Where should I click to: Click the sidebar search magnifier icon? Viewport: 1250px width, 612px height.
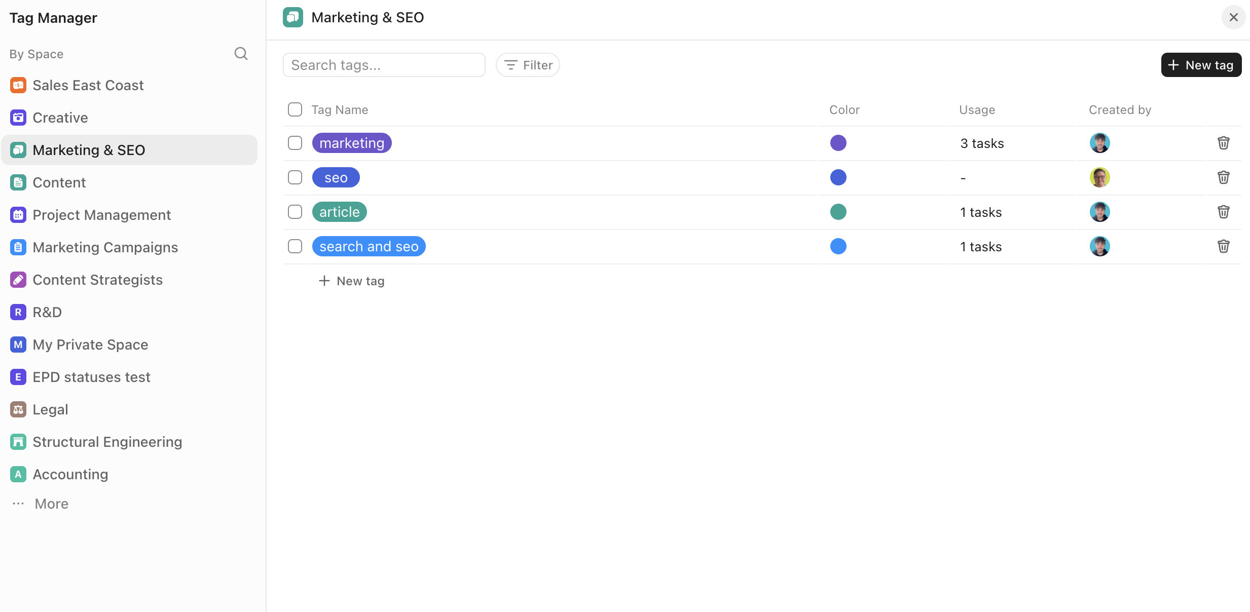coord(241,54)
